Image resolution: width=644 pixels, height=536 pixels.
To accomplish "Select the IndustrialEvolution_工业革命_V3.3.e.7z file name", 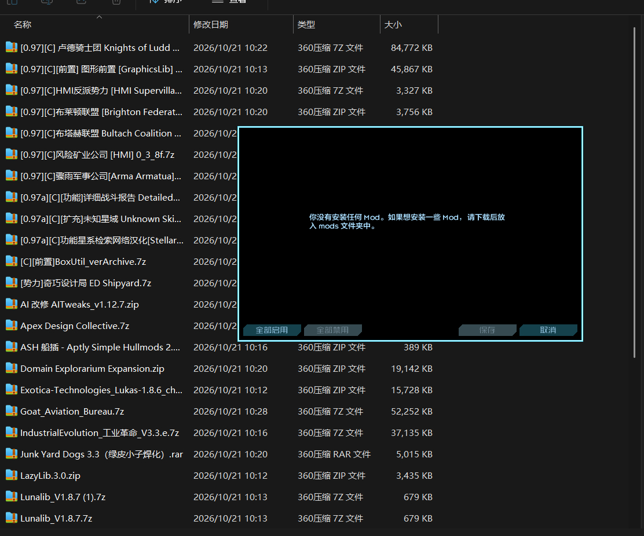I will tap(100, 433).
